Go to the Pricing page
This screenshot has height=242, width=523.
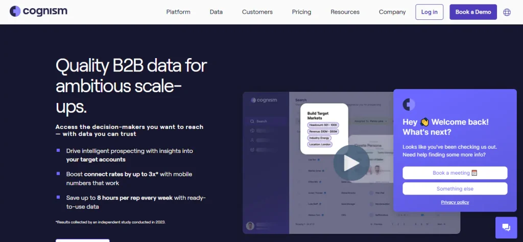(x=301, y=12)
